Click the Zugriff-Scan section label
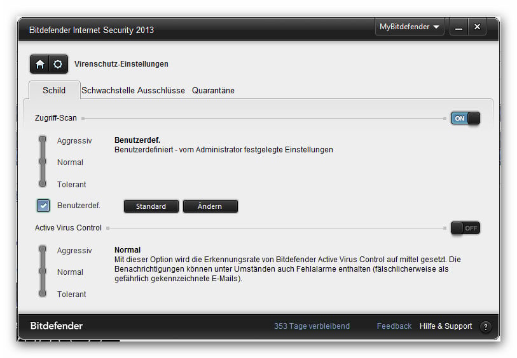 [x=56, y=118]
